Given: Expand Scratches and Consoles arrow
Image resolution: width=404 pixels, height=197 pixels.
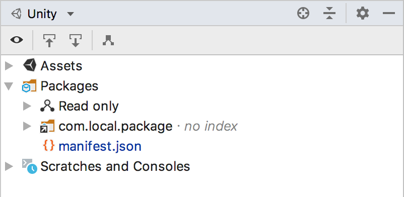Looking at the screenshot, I should coord(9,166).
